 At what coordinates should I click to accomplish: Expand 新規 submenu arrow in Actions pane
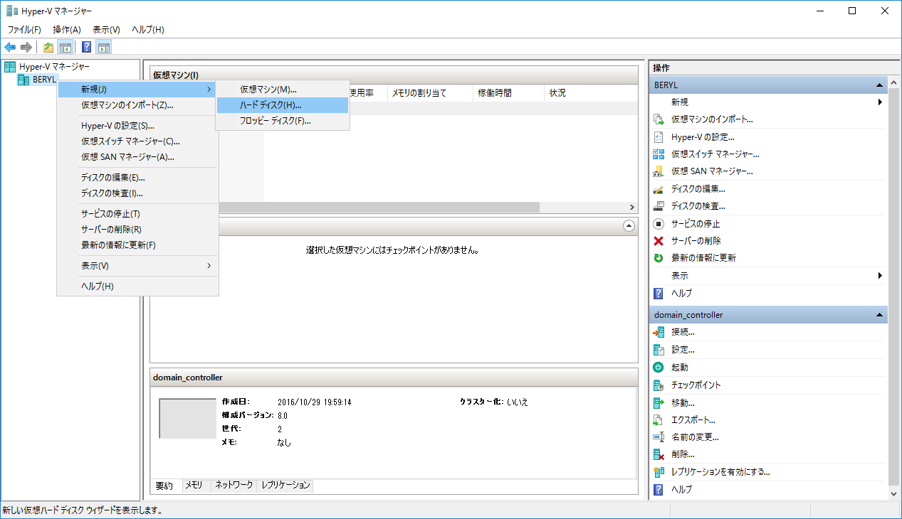tap(880, 102)
